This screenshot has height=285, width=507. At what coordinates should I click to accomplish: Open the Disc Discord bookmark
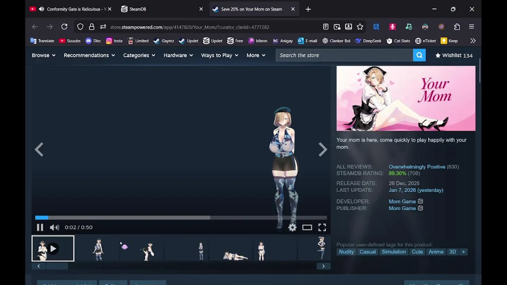pos(93,41)
